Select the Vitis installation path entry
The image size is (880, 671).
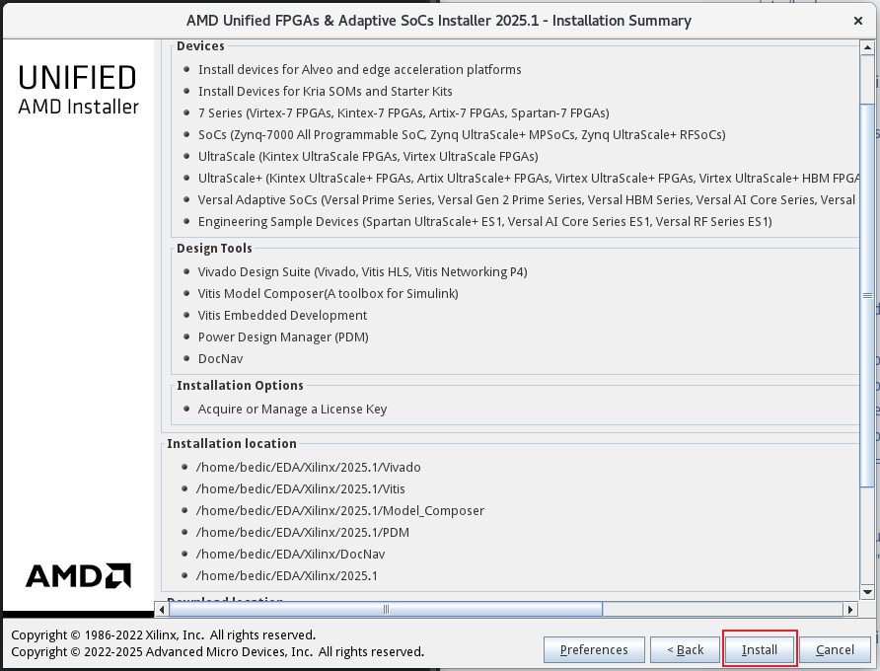point(301,488)
